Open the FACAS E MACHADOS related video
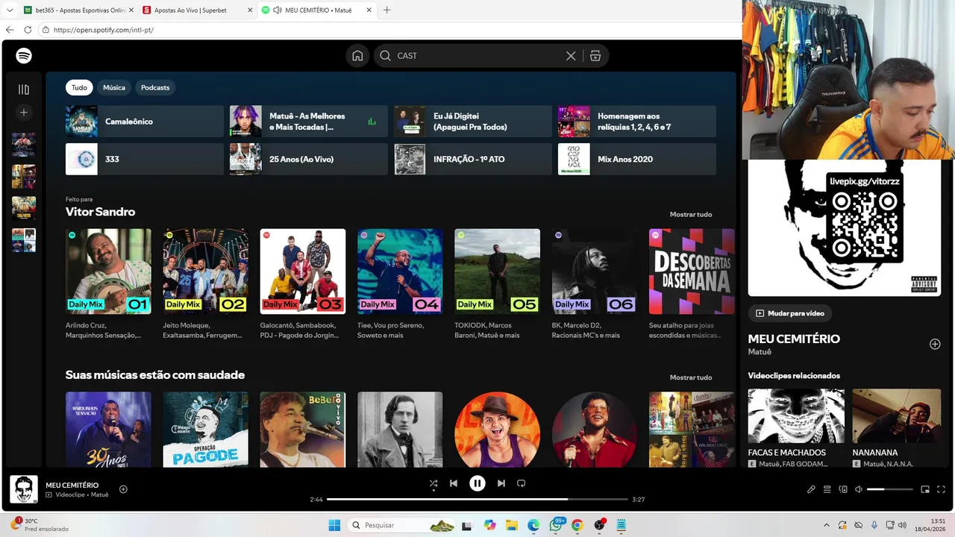The height and width of the screenshot is (537, 955). point(796,416)
